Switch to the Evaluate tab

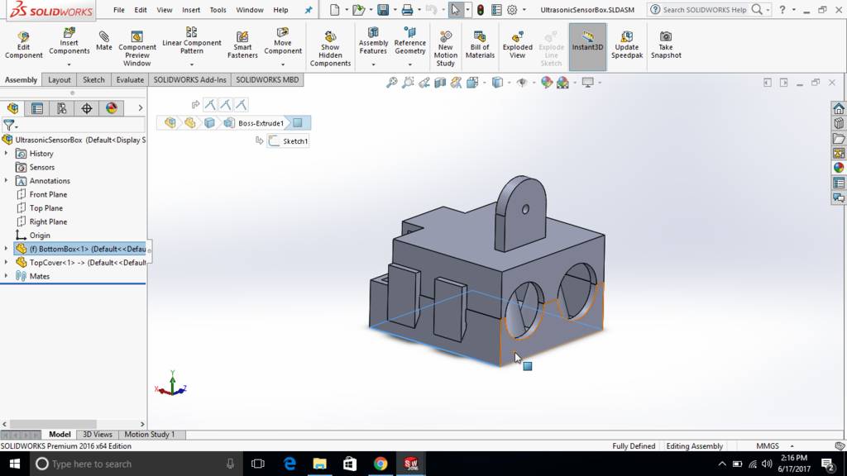click(x=130, y=80)
